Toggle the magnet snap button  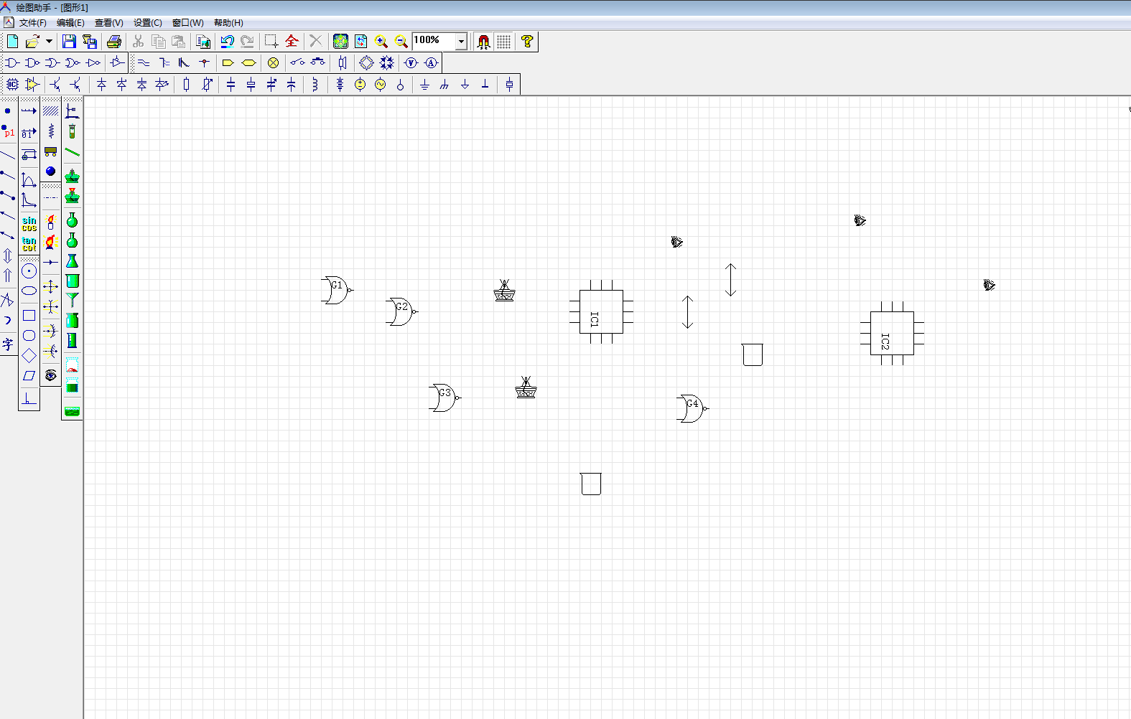tap(484, 42)
